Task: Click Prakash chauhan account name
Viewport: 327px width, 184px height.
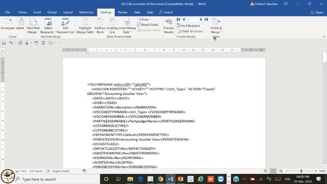Action: click(x=266, y=4)
